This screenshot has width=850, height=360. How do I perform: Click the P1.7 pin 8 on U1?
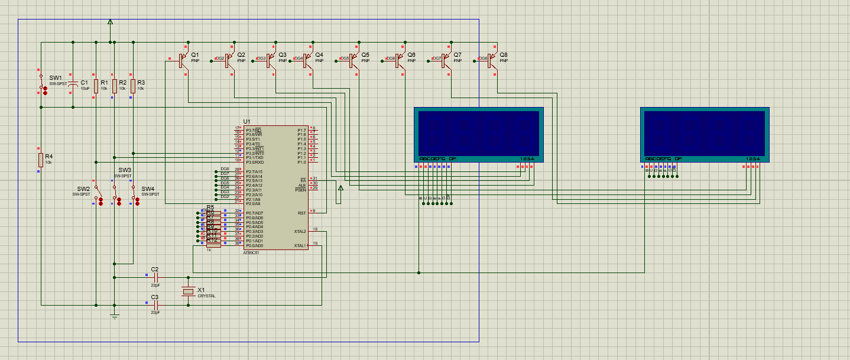(313, 129)
